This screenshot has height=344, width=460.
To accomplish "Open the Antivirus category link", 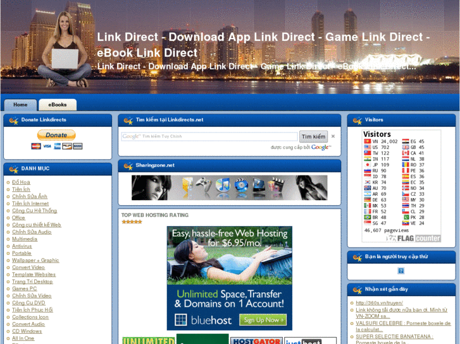I will point(22,246).
